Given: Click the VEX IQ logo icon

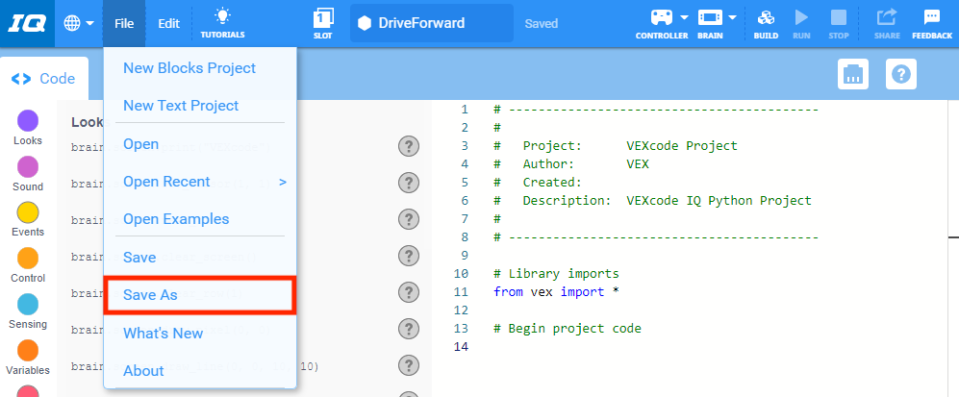Looking at the screenshot, I should pyautogui.click(x=26, y=23).
